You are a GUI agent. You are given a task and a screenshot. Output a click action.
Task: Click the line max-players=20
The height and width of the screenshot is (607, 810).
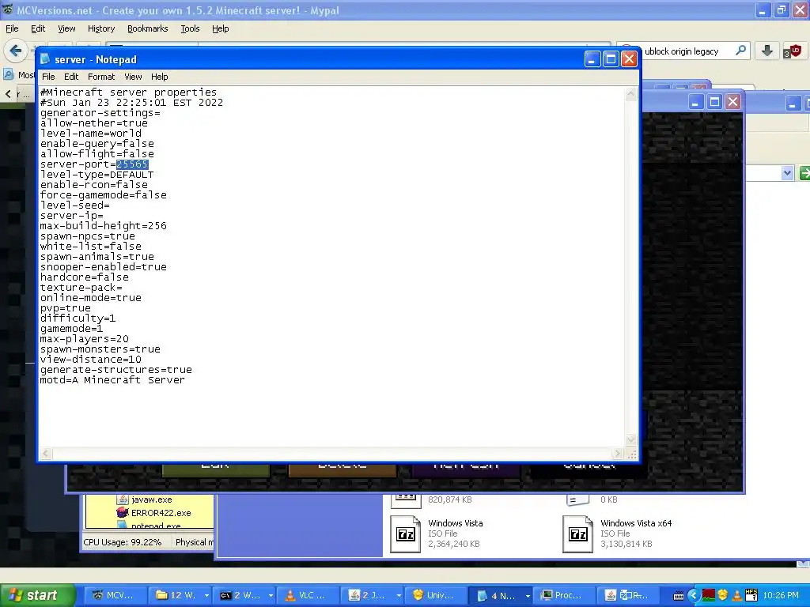click(84, 338)
